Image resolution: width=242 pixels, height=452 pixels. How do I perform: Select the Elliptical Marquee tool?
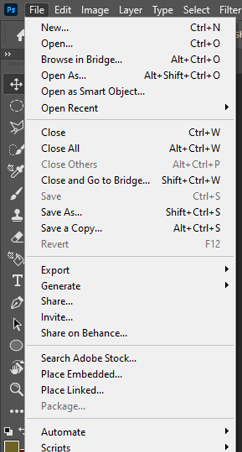pos(16,106)
